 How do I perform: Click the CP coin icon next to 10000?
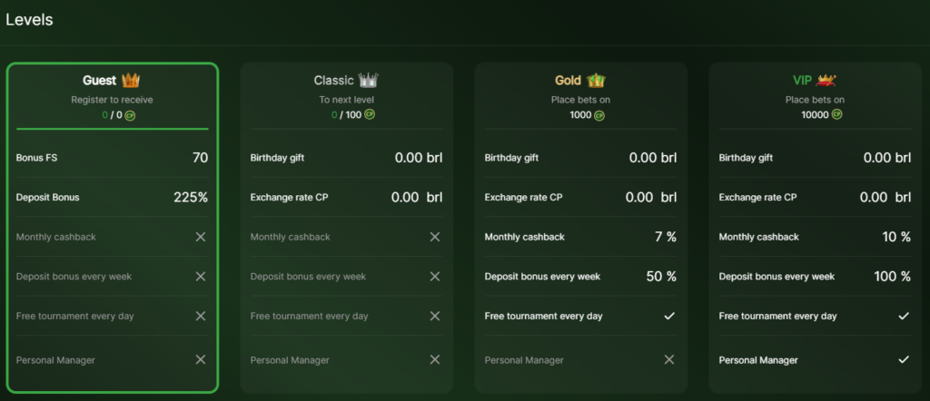coord(836,114)
